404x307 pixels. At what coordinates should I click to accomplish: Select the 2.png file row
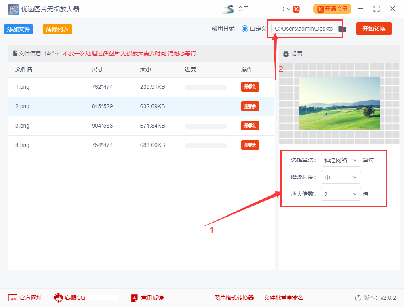(141, 106)
